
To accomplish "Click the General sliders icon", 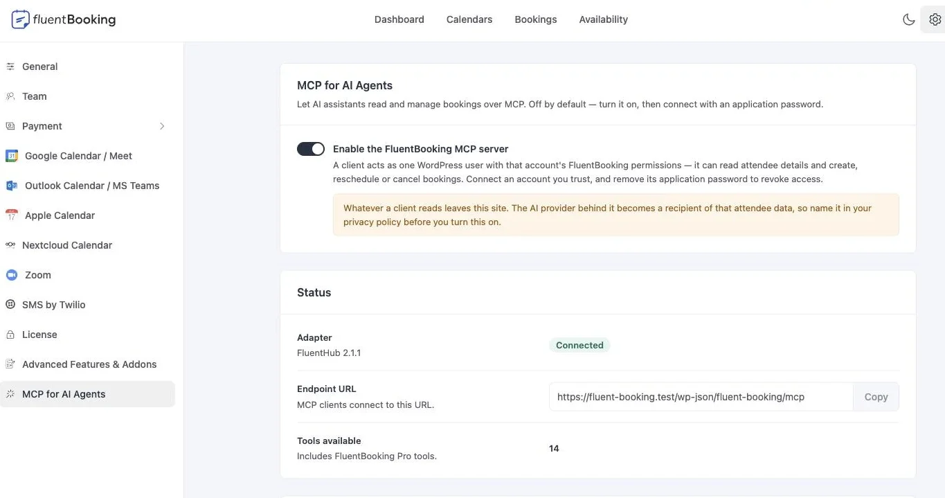I will [10, 66].
